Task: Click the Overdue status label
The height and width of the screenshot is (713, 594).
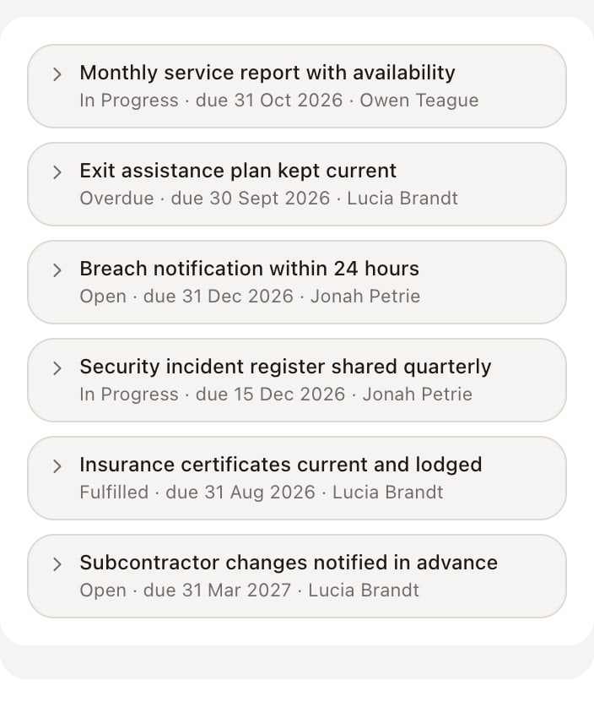Action: point(116,199)
